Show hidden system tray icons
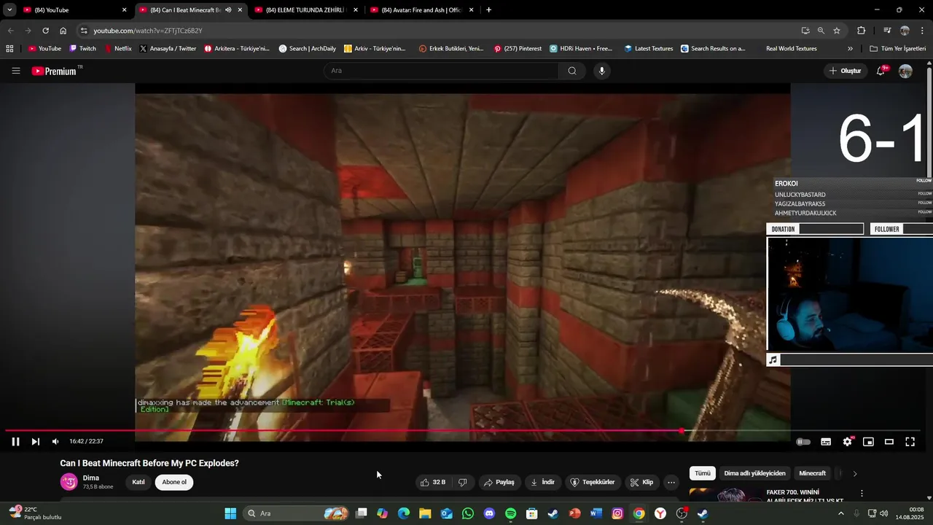This screenshot has height=525, width=933. (x=840, y=513)
